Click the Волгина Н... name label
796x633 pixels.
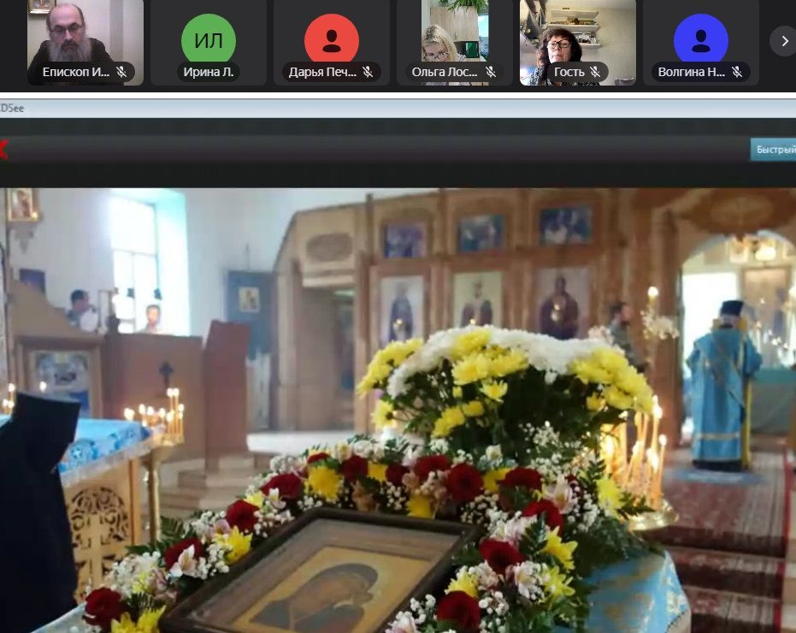pyautogui.click(x=692, y=73)
